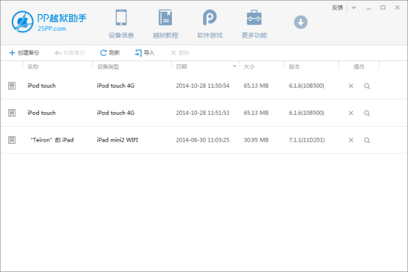Click 65.13 MB in 11:50:54 row
Viewport: 408px width, 272px height.
click(256, 86)
